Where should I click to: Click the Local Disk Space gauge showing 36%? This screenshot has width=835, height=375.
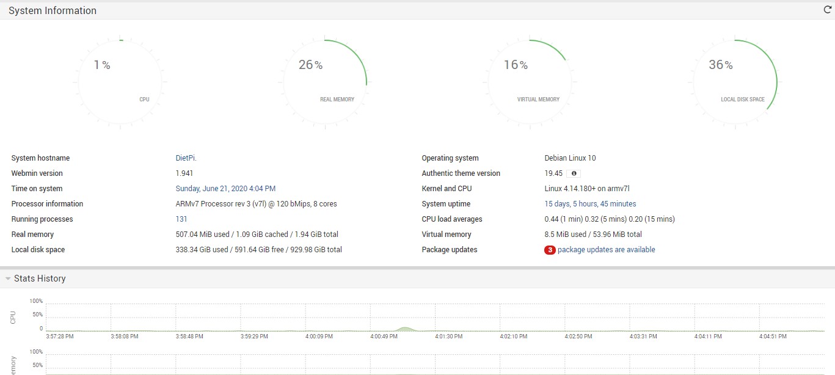point(734,83)
